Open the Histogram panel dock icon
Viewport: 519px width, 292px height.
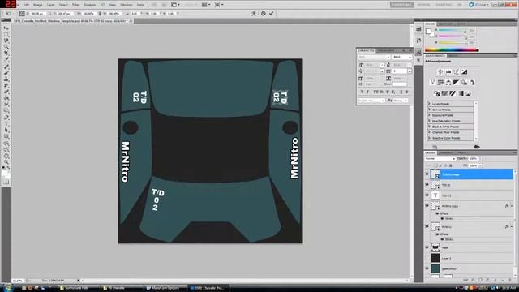point(418,29)
